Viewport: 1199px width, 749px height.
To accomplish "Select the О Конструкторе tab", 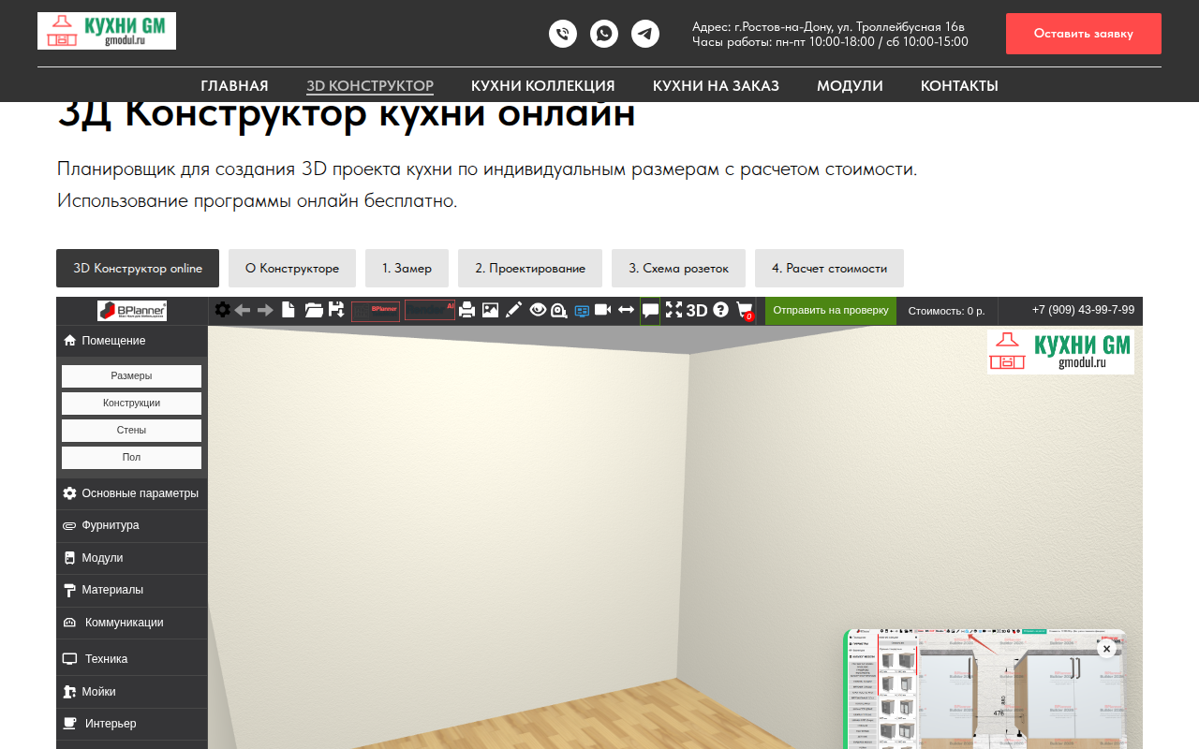I will click(x=292, y=268).
